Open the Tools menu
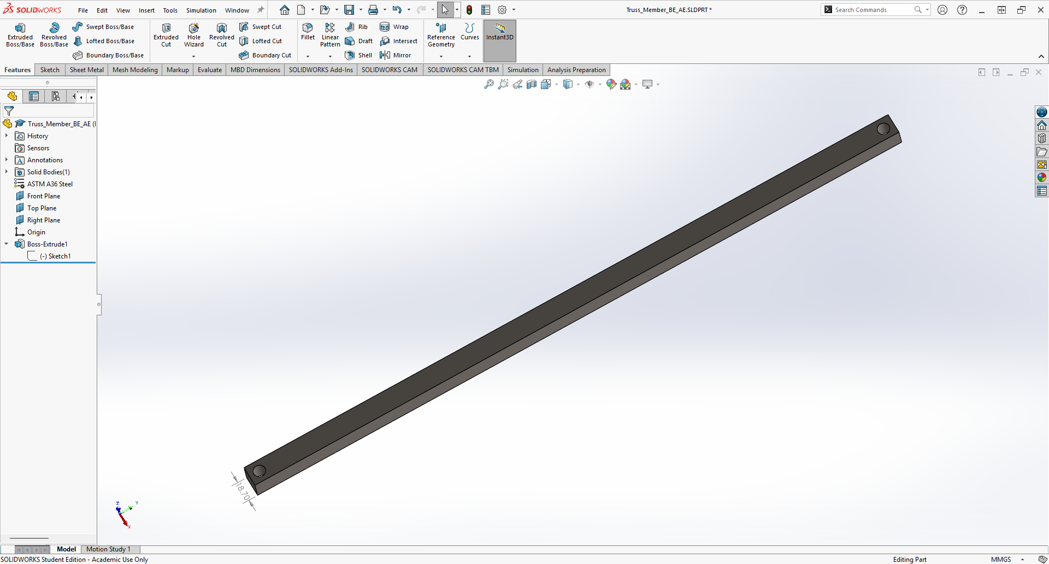1049x564 pixels. (x=170, y=10)
